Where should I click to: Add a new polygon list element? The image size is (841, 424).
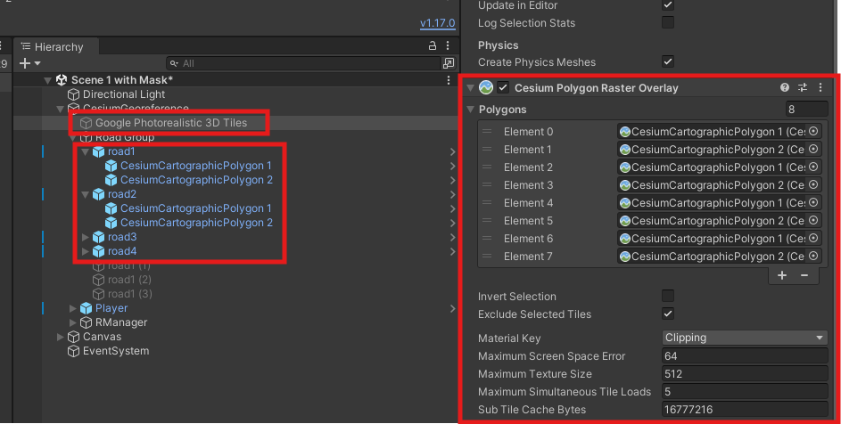(x=782, y=275)
